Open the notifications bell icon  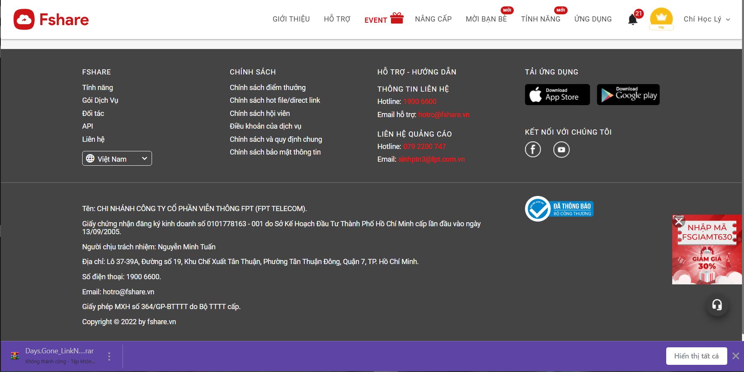point(632,20)
